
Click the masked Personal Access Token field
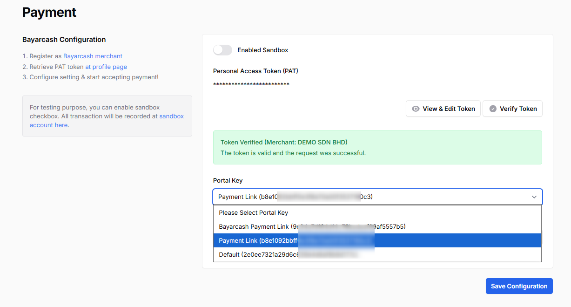coord(251,84)
